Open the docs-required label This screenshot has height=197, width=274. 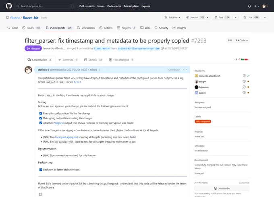point(203,122)
